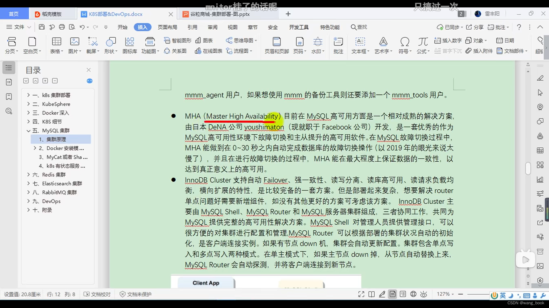Open the Shapes (形状) tool
This screenshot has width=549, height=308.
111,45
